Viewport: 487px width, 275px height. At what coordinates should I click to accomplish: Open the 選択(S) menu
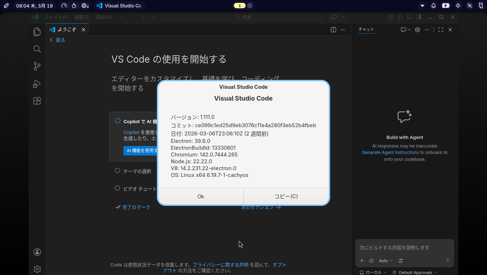pyautogui.click(x=103, y=17)
